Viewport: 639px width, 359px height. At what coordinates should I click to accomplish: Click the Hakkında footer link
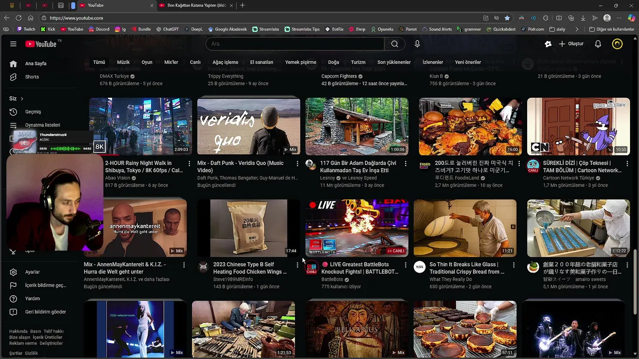tap(18, 331)
